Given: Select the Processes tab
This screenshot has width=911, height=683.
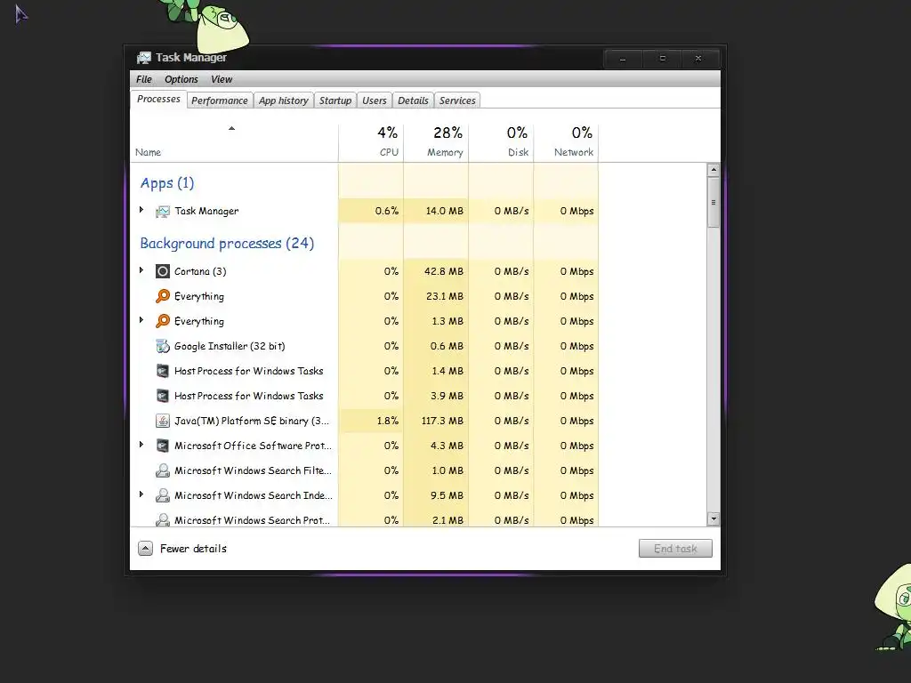Looking at the screenshot, I should tap(158, 100).
